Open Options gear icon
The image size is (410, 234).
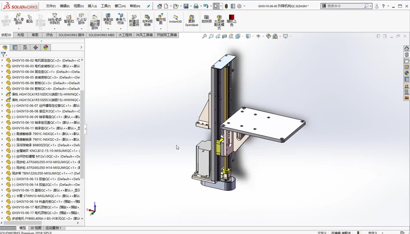(239, 6)
